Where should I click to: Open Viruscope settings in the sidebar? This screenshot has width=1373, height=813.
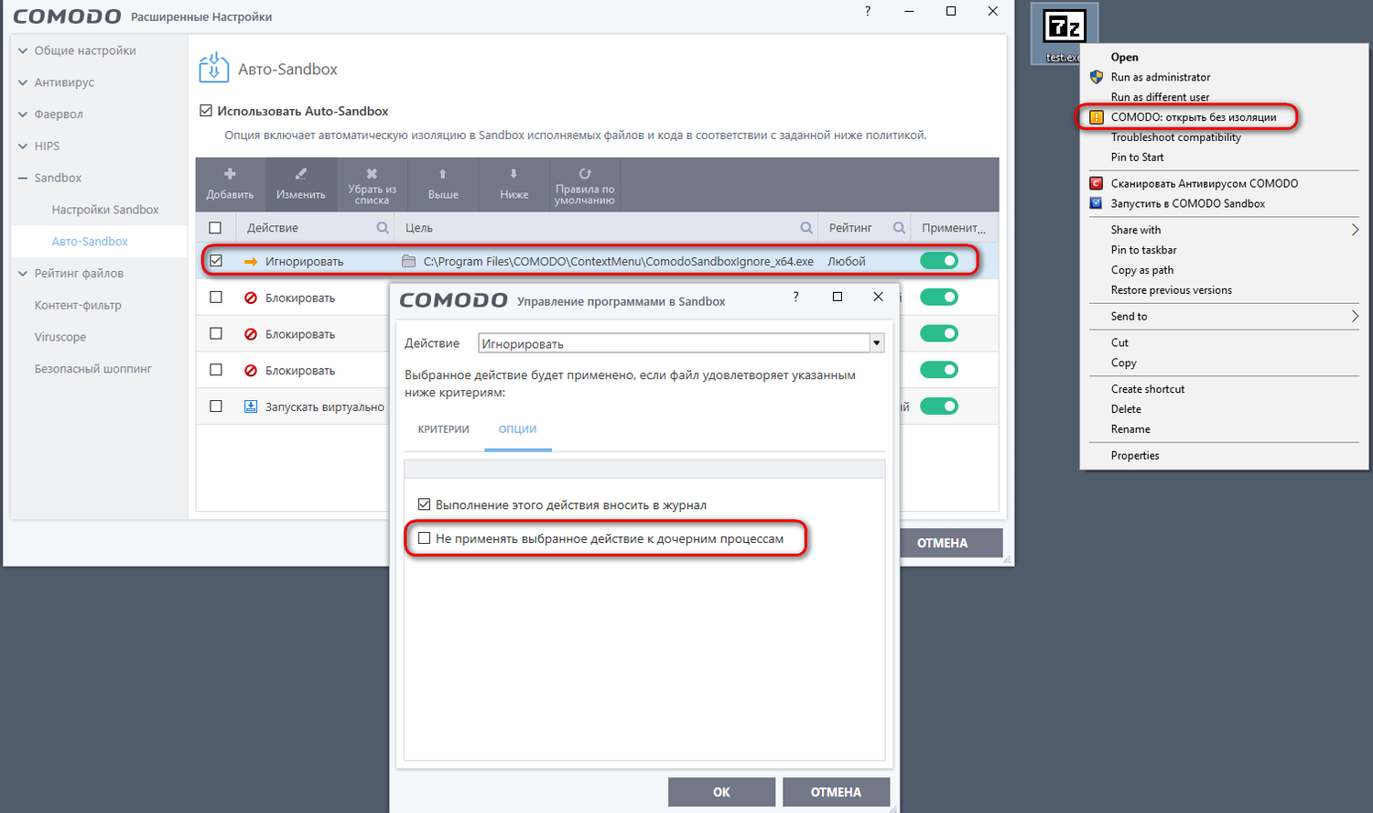[60, 337]
